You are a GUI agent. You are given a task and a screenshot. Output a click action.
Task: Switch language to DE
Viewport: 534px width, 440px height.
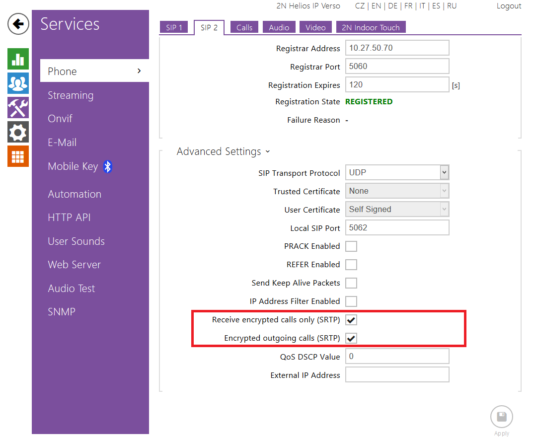click(x=392, y=6)
